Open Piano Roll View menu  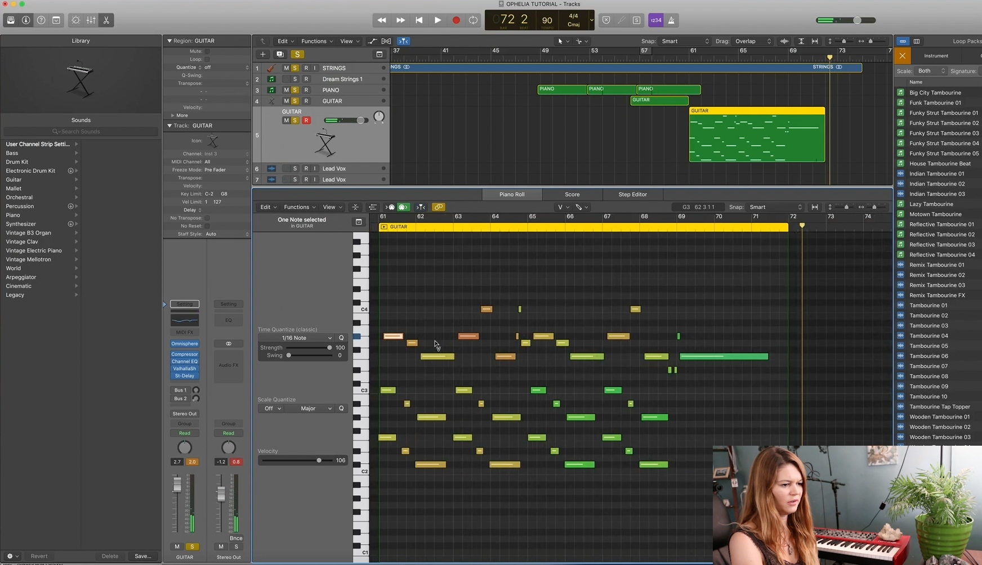[x=332, y=207]
